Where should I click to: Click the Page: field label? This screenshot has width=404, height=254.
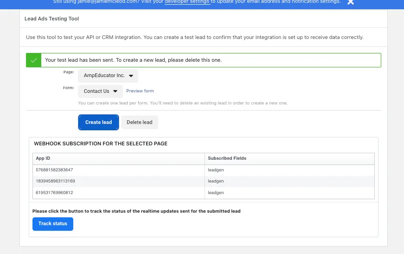(x=69, y=72)
